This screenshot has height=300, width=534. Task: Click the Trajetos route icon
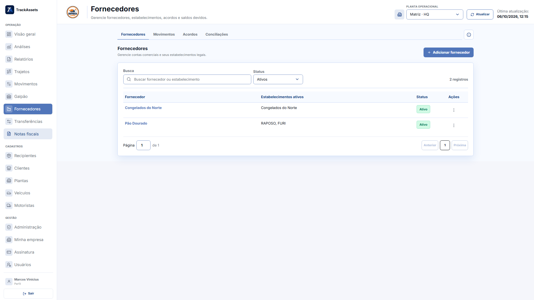(x=9, y=72)
